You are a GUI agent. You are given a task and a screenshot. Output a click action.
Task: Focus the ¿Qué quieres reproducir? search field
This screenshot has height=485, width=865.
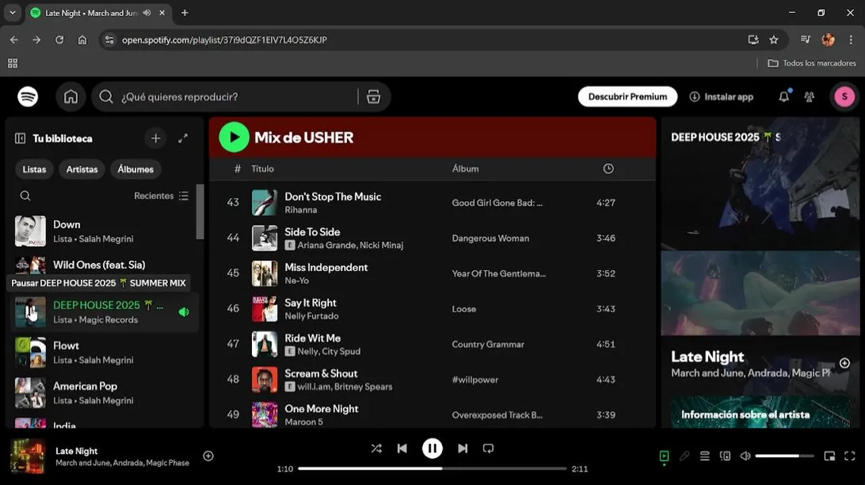coord(236,97)
